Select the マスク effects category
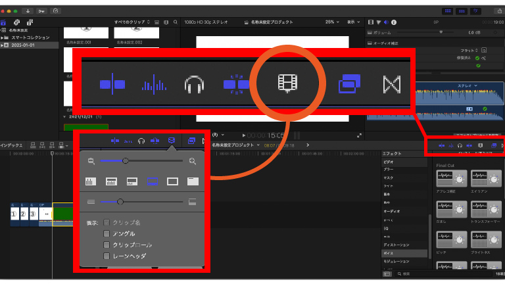 click(404, 177)
